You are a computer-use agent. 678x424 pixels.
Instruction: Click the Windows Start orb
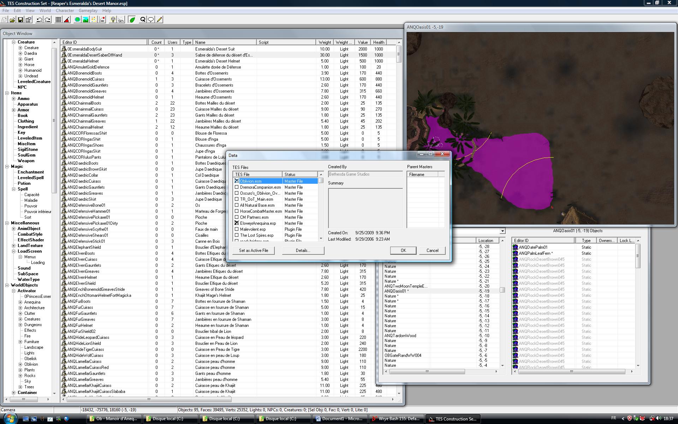[x=10, y=418]
